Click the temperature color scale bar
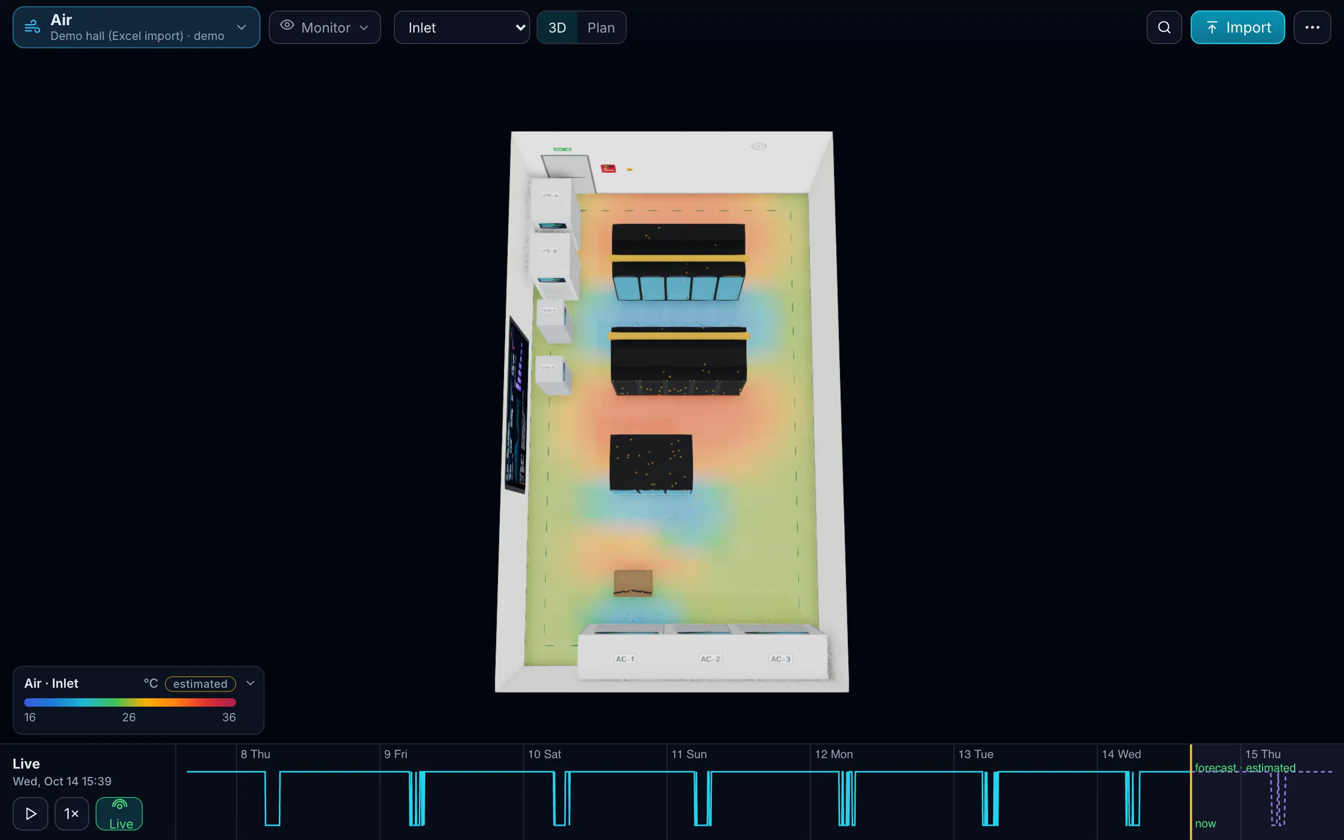 click(x=130, y=702)
